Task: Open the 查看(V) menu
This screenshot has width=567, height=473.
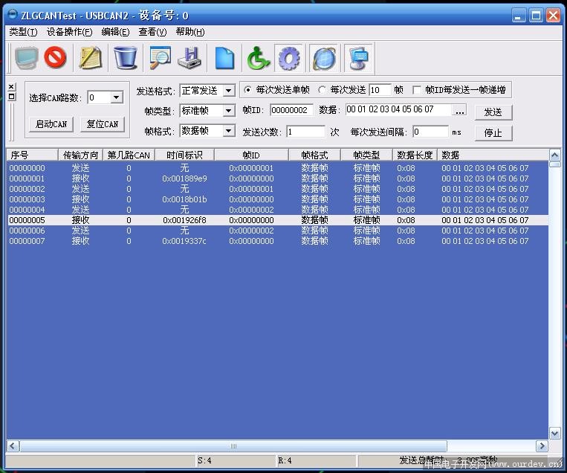Action: click(152, 32)
